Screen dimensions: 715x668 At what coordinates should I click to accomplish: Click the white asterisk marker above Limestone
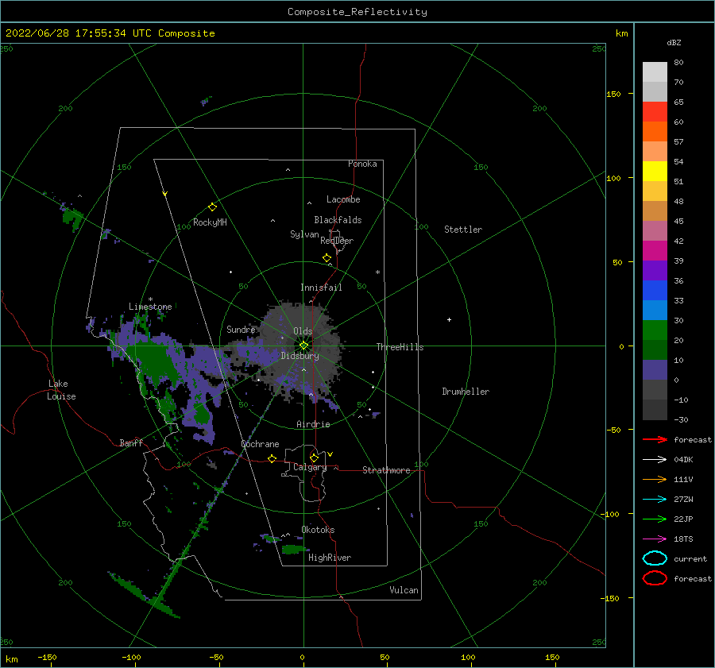(150, 299)
